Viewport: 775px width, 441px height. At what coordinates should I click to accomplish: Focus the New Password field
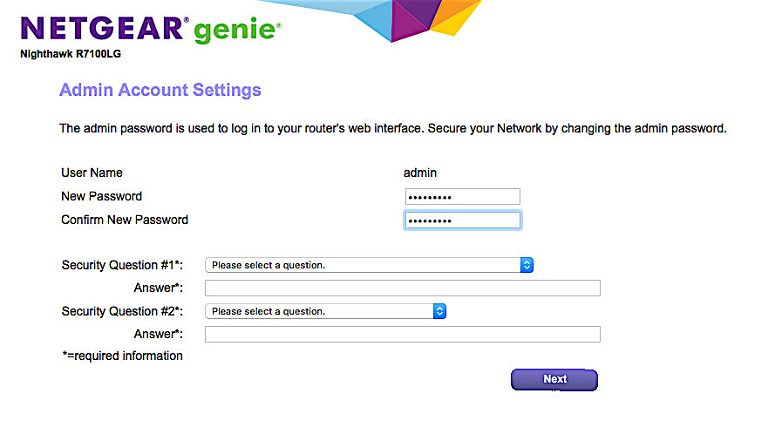click(x=462, y=197)
